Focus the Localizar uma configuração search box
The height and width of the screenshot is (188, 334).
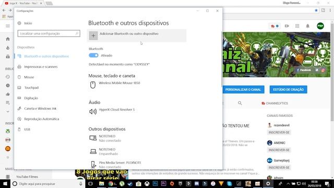pos(49,33)
